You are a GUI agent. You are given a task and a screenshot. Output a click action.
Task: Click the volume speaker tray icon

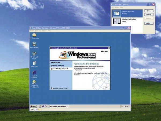(x=122, y=106)
